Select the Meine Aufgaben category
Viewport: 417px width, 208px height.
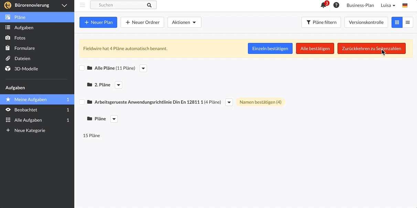pos(37,100)
